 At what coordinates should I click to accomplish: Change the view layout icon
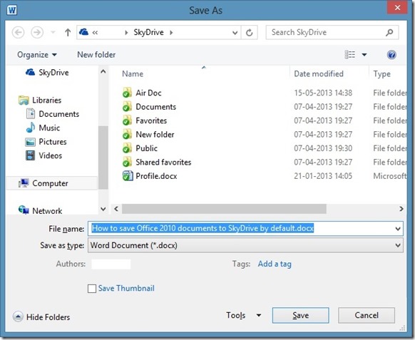tap(349, 55)
